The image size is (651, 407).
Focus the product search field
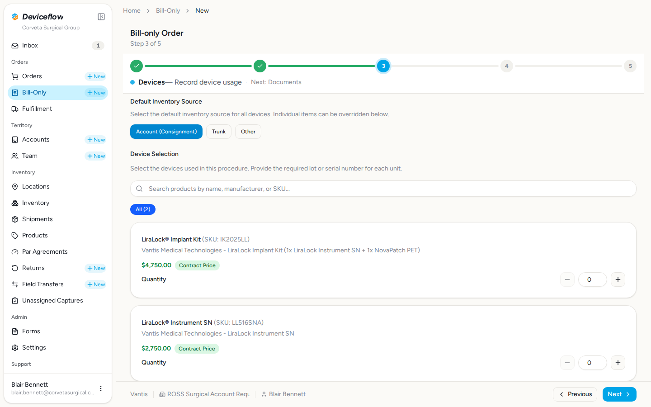(x=383, y=189)
